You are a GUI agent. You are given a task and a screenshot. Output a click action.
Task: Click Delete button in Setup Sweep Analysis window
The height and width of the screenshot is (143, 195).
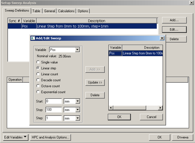(176, 39)
